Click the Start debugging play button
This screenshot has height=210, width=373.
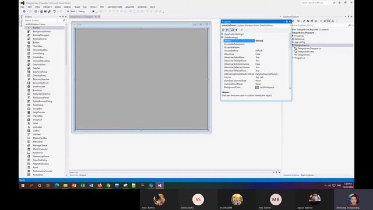click(68, 12)
